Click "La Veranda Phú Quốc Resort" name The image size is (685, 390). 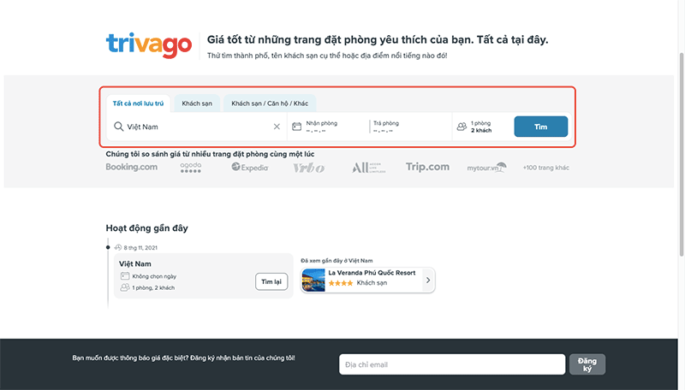point(372,273)
